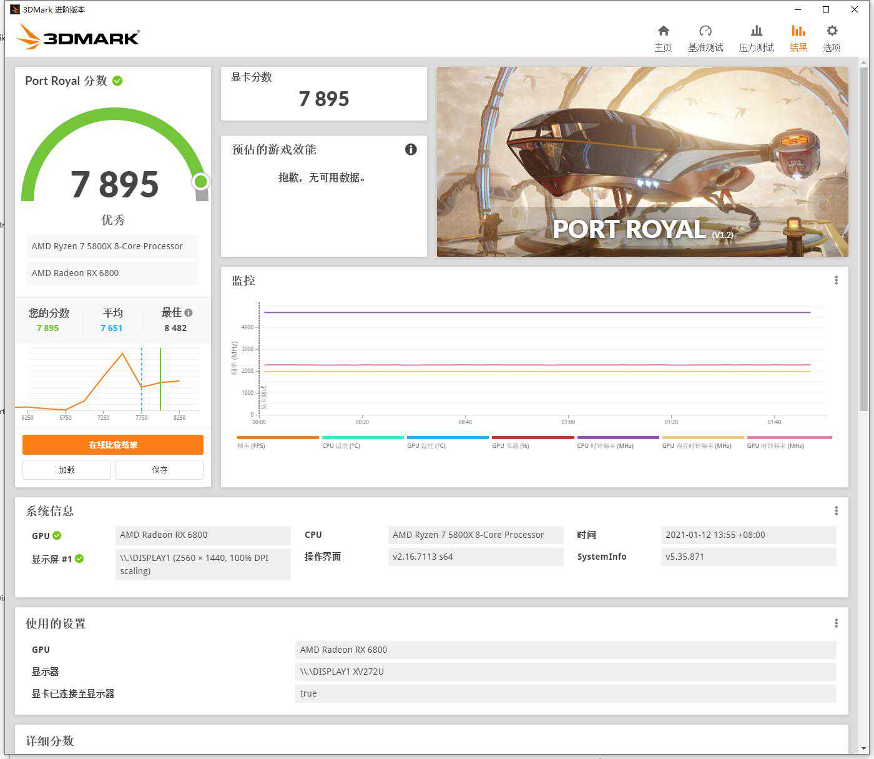Click the orange online compare results button
This screenshot has width=874, height=759.
click(113, 445)
